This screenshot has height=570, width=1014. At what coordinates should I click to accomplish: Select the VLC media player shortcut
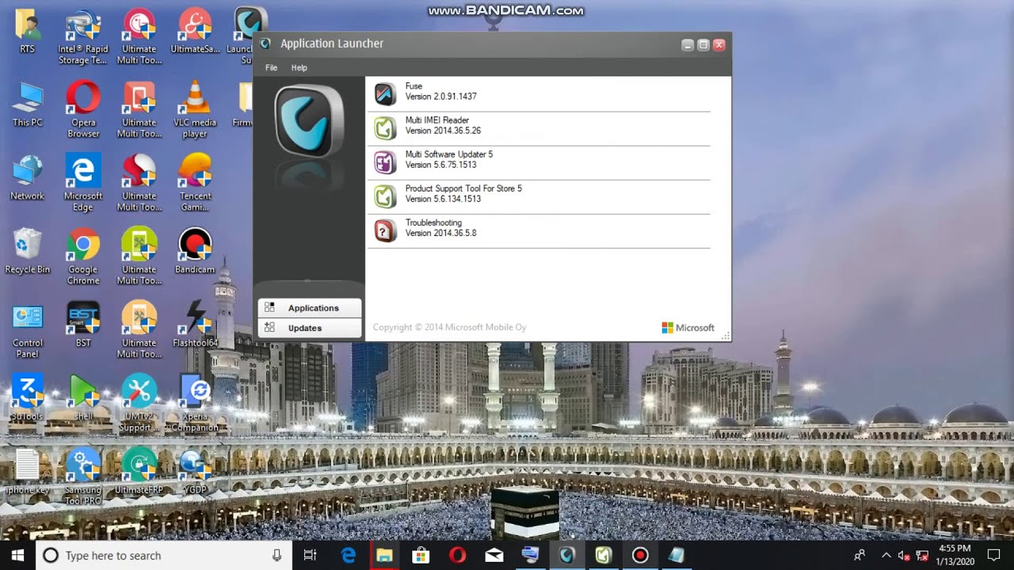point(195,109)
